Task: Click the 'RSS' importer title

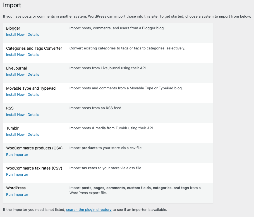Action: tap(10, 108)
